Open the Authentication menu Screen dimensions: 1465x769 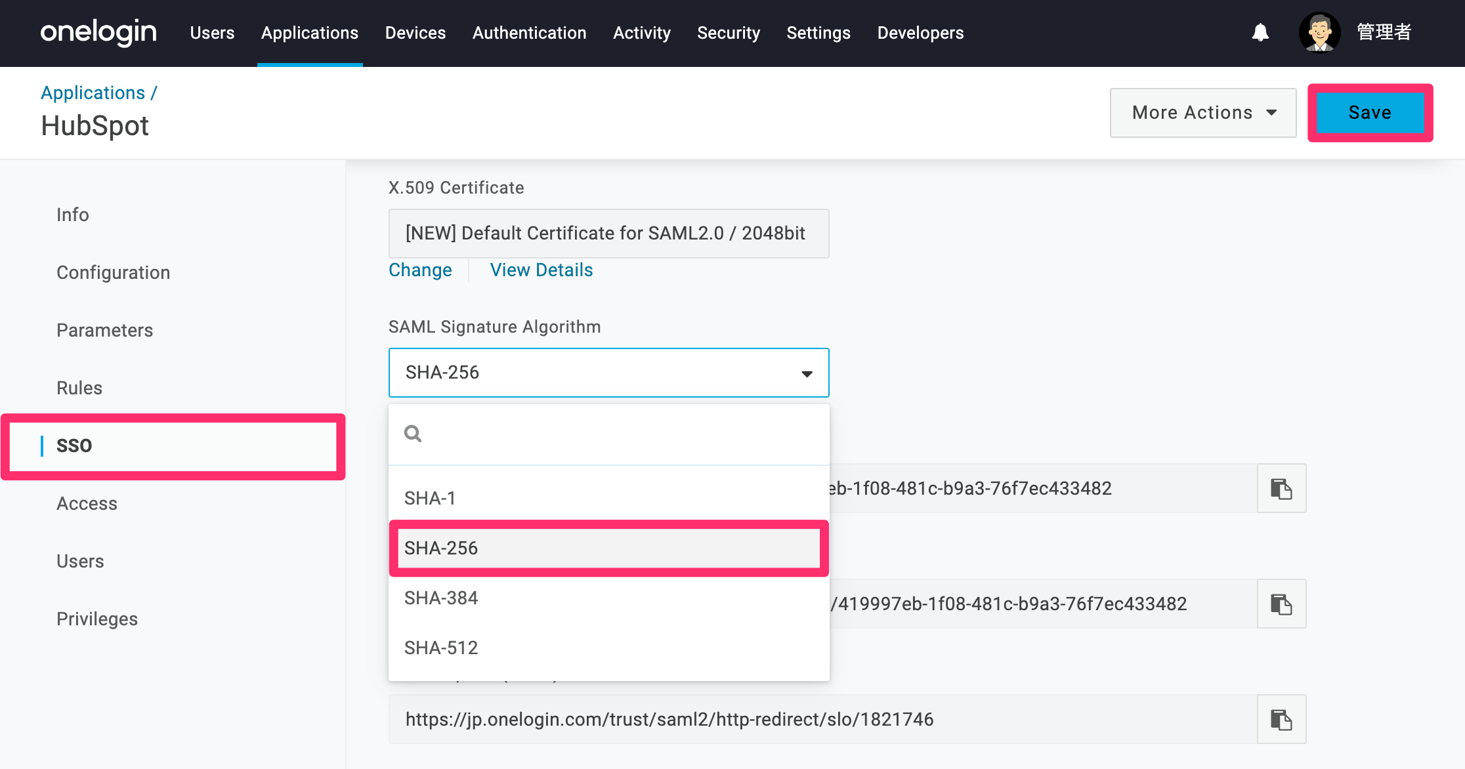(530, 33)
